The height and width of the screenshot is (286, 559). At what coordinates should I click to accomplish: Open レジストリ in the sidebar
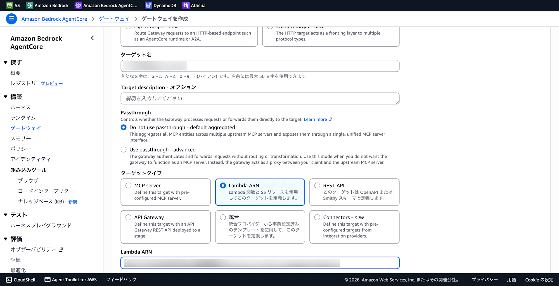(23, 83)
